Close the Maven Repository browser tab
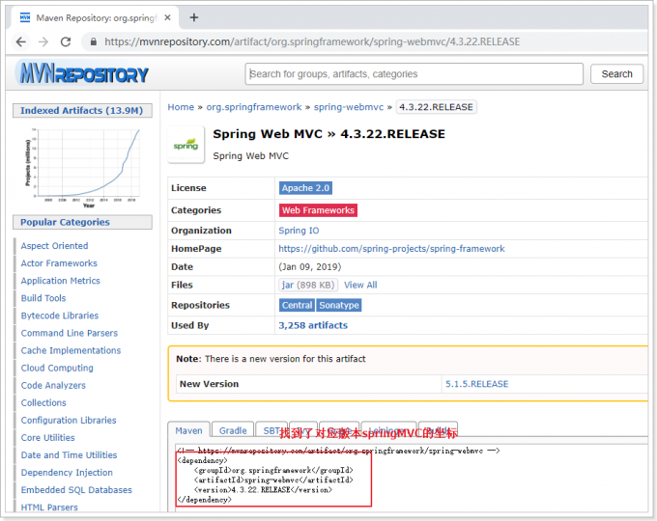The width and height of the screenshot is (657, 521). (167, 16)
